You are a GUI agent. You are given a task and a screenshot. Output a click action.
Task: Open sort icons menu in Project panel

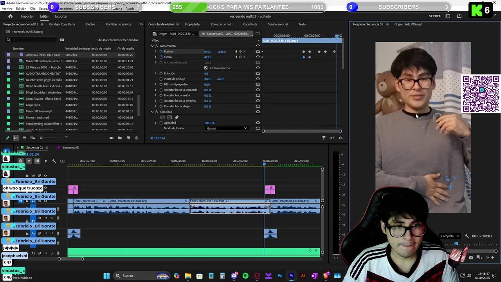pos(66,138)
